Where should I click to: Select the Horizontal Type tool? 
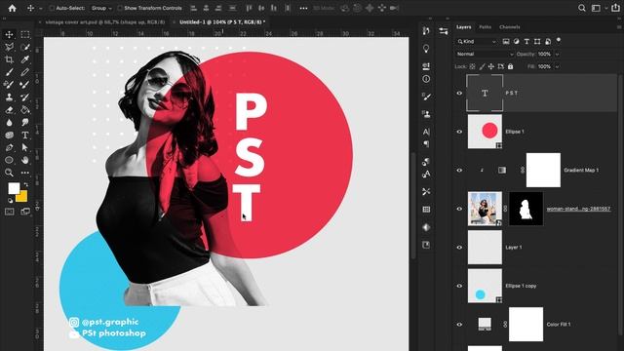click(x=25, y=135)
